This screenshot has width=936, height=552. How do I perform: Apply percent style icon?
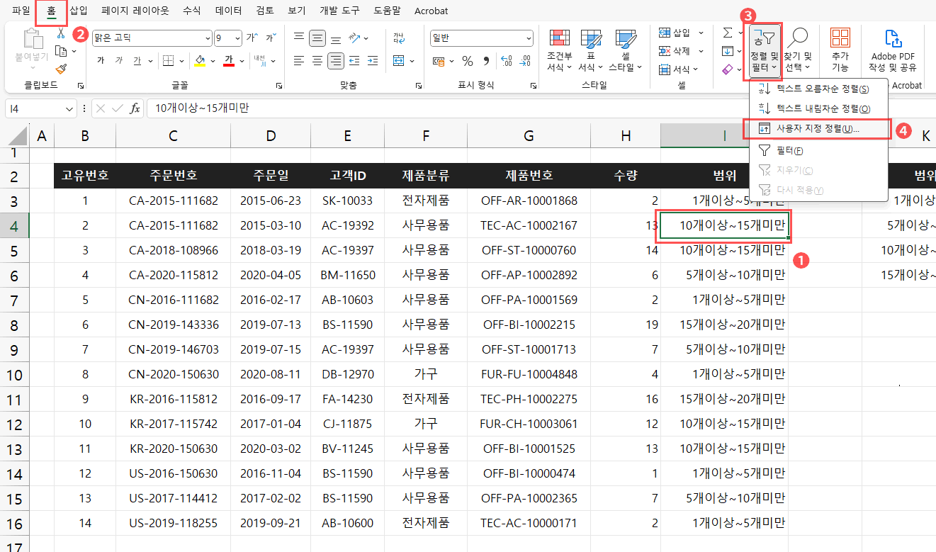[468, 61]
